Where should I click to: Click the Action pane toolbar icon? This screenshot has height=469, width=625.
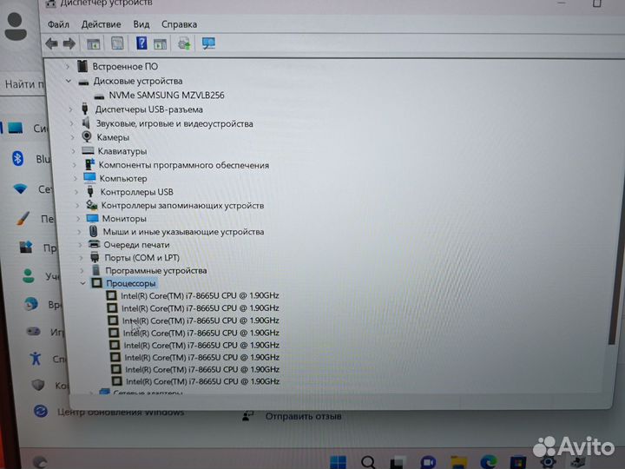[x=161, y=44]
